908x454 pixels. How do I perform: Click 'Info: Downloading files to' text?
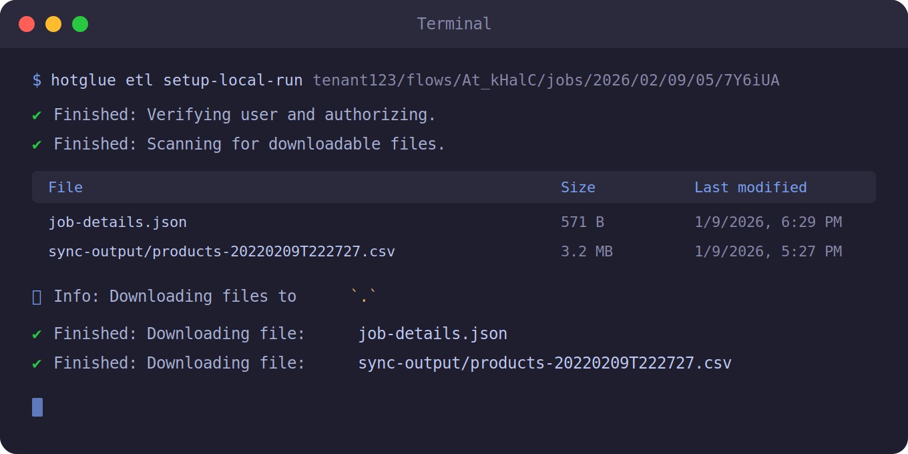[175, 296]
